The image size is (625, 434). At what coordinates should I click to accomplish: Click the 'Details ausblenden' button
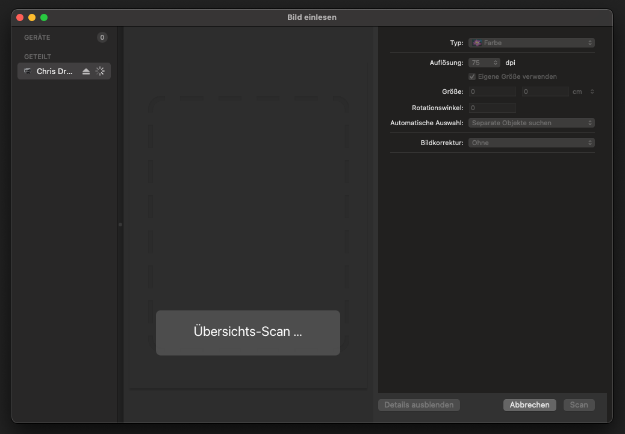point(418,405)
